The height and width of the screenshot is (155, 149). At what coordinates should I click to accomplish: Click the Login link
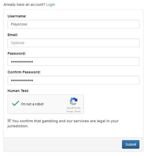(x=51, y=5)
